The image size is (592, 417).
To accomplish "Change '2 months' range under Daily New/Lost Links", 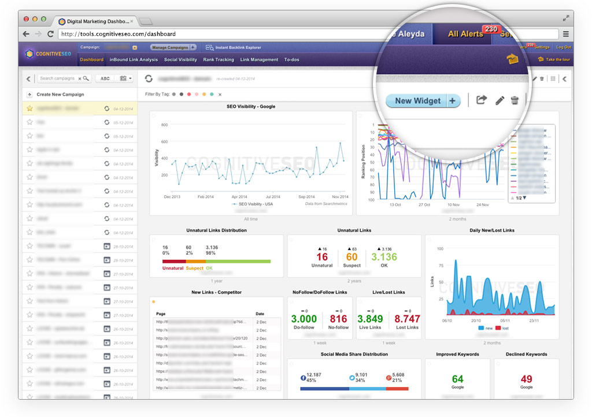I will (x=492, y=342).
